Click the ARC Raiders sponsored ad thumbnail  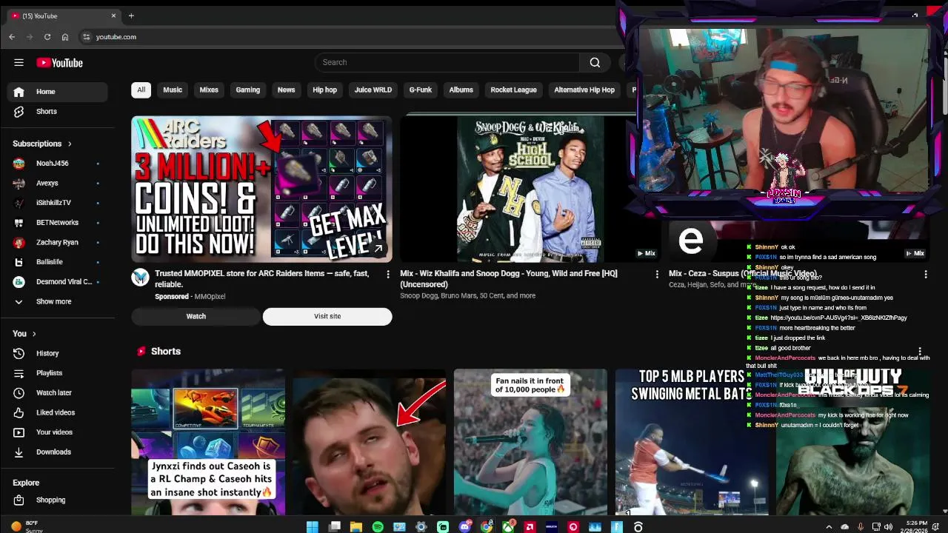(261, 189)
